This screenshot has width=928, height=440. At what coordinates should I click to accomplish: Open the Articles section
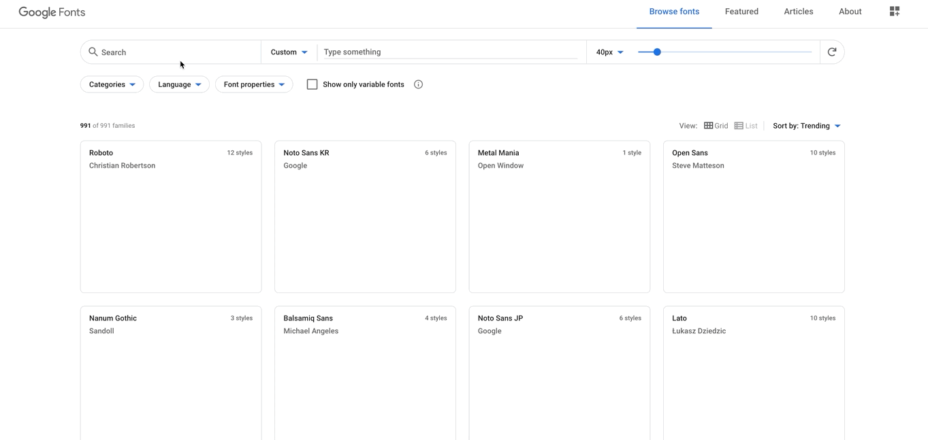[798, 11]
